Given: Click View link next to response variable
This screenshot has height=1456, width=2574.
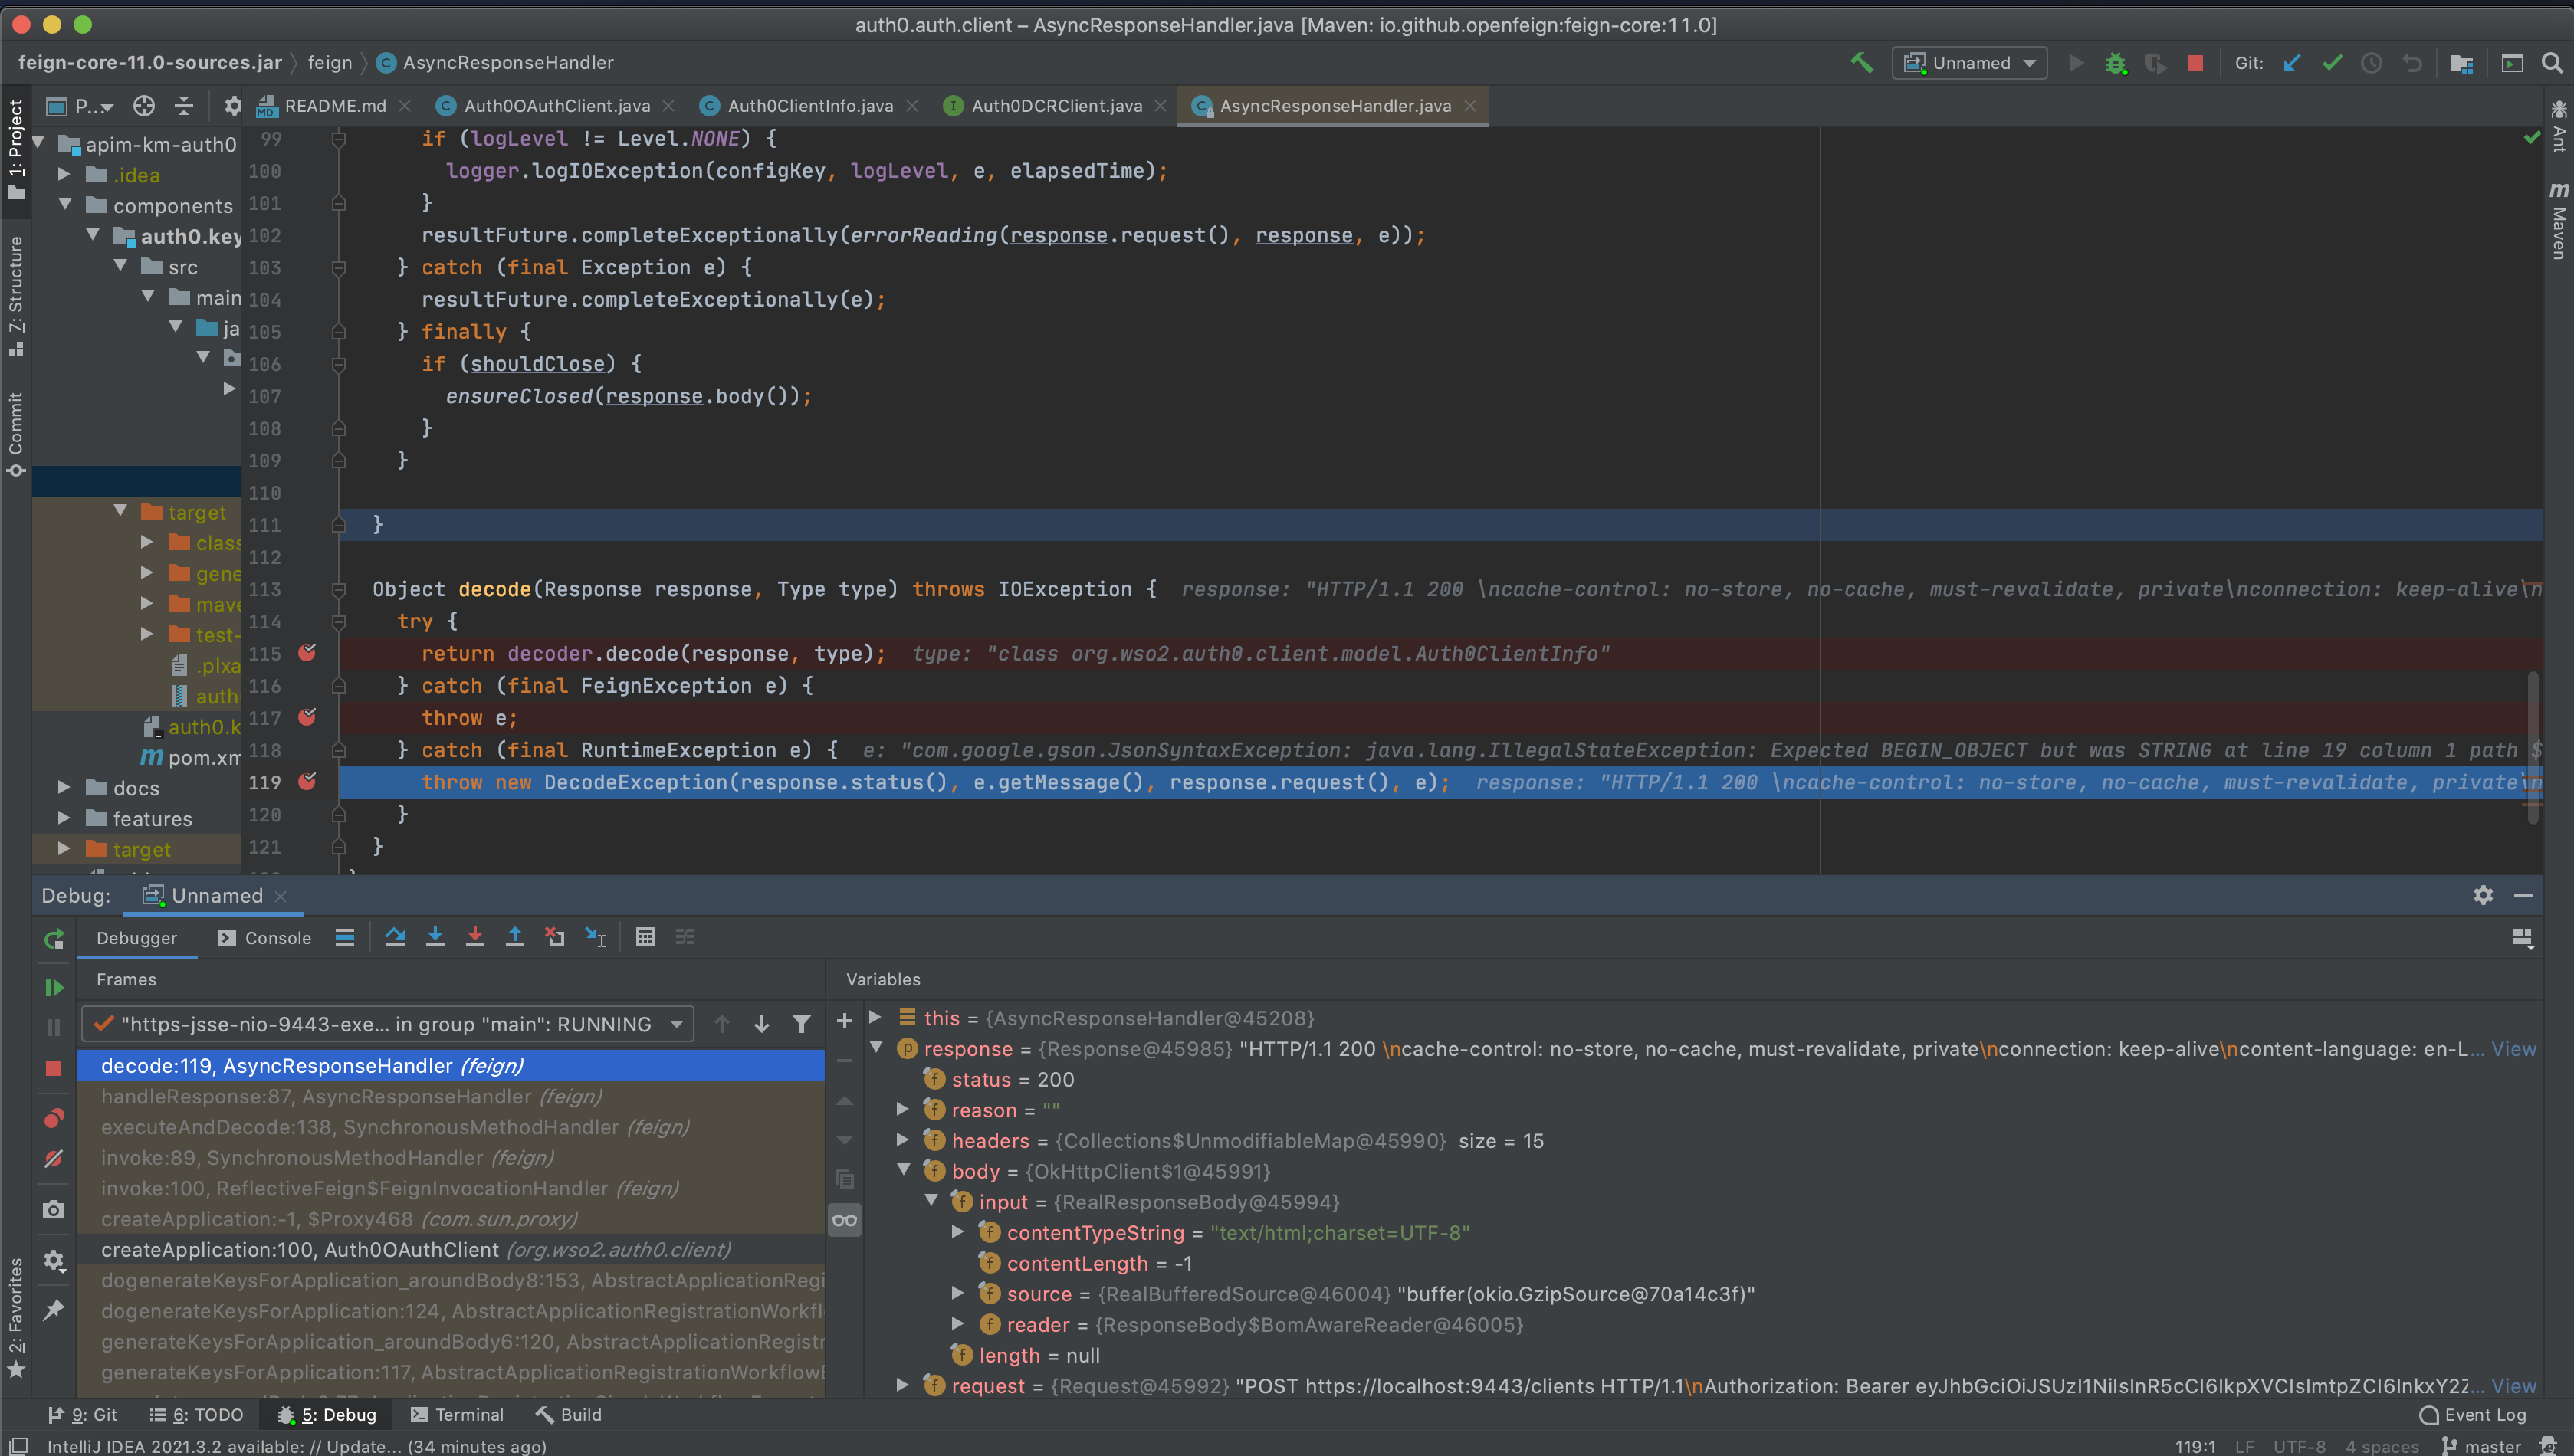Looking at the screenshot, I should tap(2514, 1049).
